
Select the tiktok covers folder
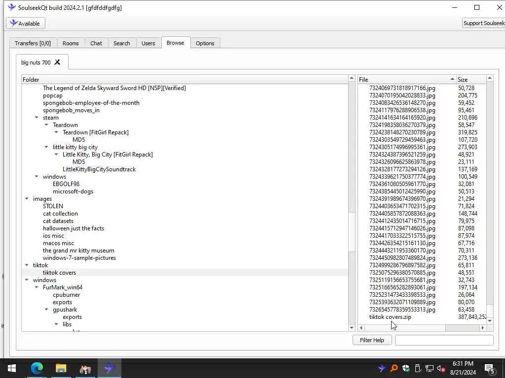coord(59,273)
